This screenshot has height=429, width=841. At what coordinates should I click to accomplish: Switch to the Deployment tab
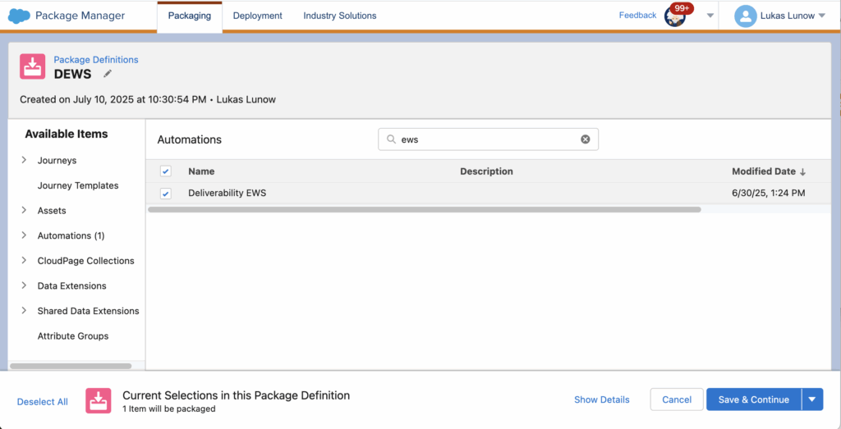point(257,16)
